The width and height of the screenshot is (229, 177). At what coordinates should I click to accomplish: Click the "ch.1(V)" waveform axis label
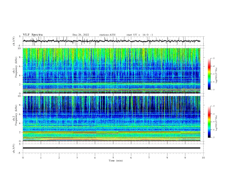click(14, 41)
